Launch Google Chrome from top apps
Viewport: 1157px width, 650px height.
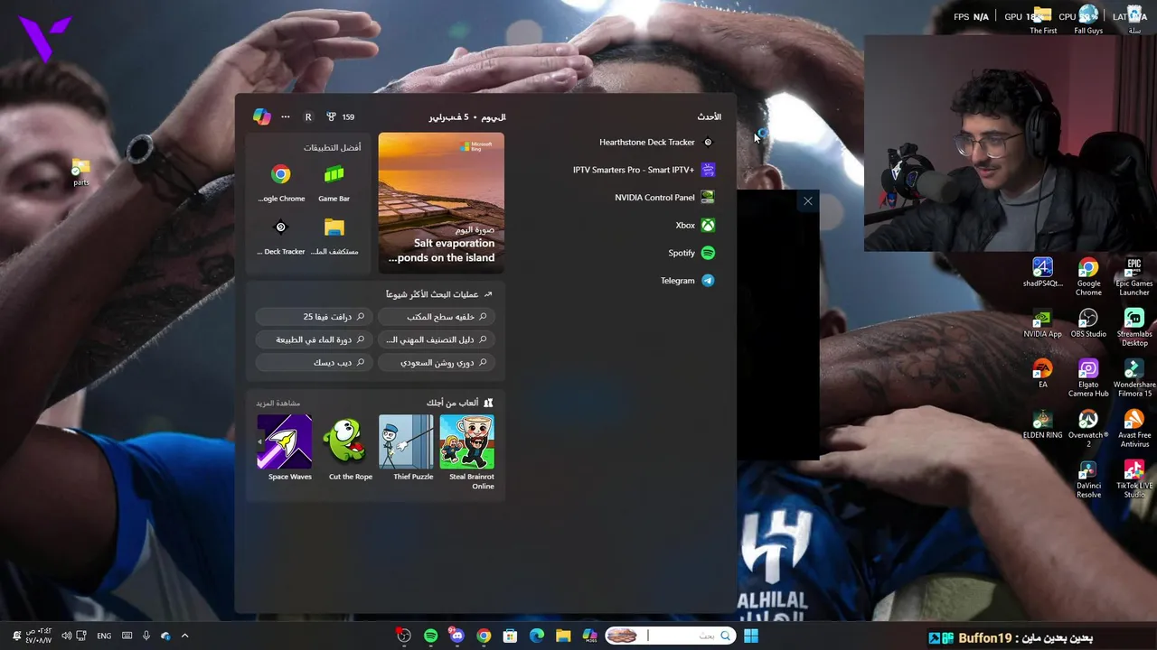tap(281, 181)
